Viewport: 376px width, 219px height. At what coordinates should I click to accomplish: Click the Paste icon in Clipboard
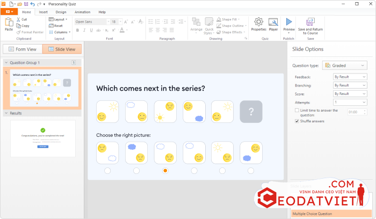(9, 22)
